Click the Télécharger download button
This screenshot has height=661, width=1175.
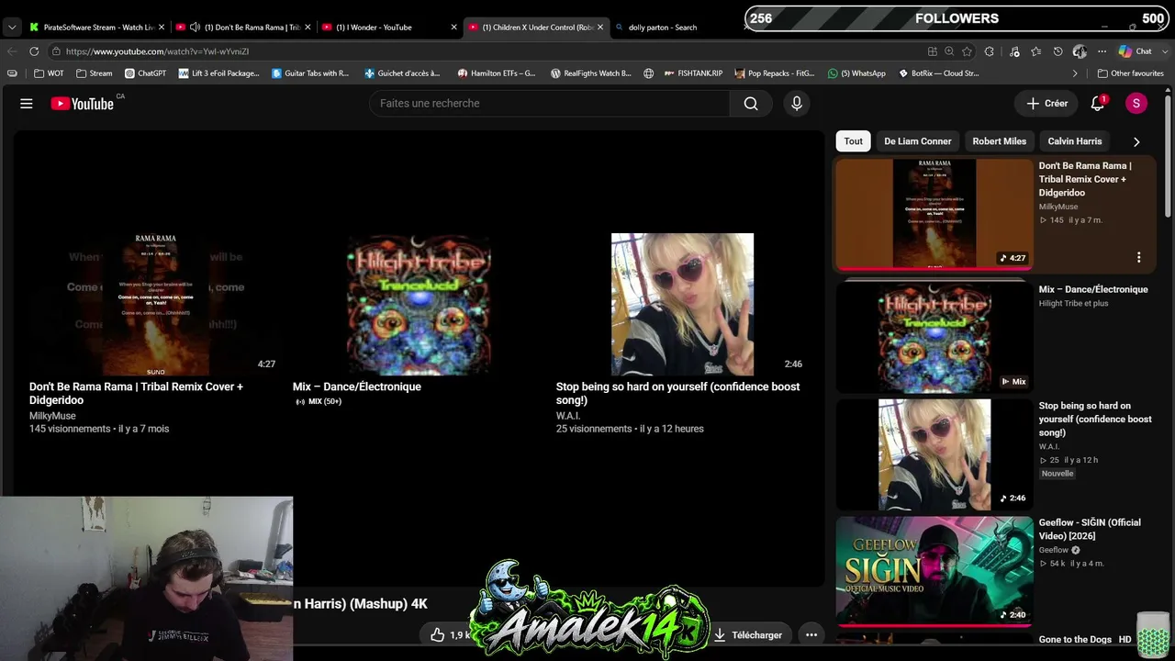(x=748, y=634)
